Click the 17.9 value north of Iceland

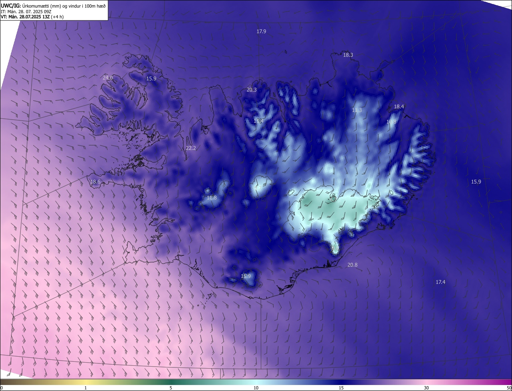coord(261,31)
